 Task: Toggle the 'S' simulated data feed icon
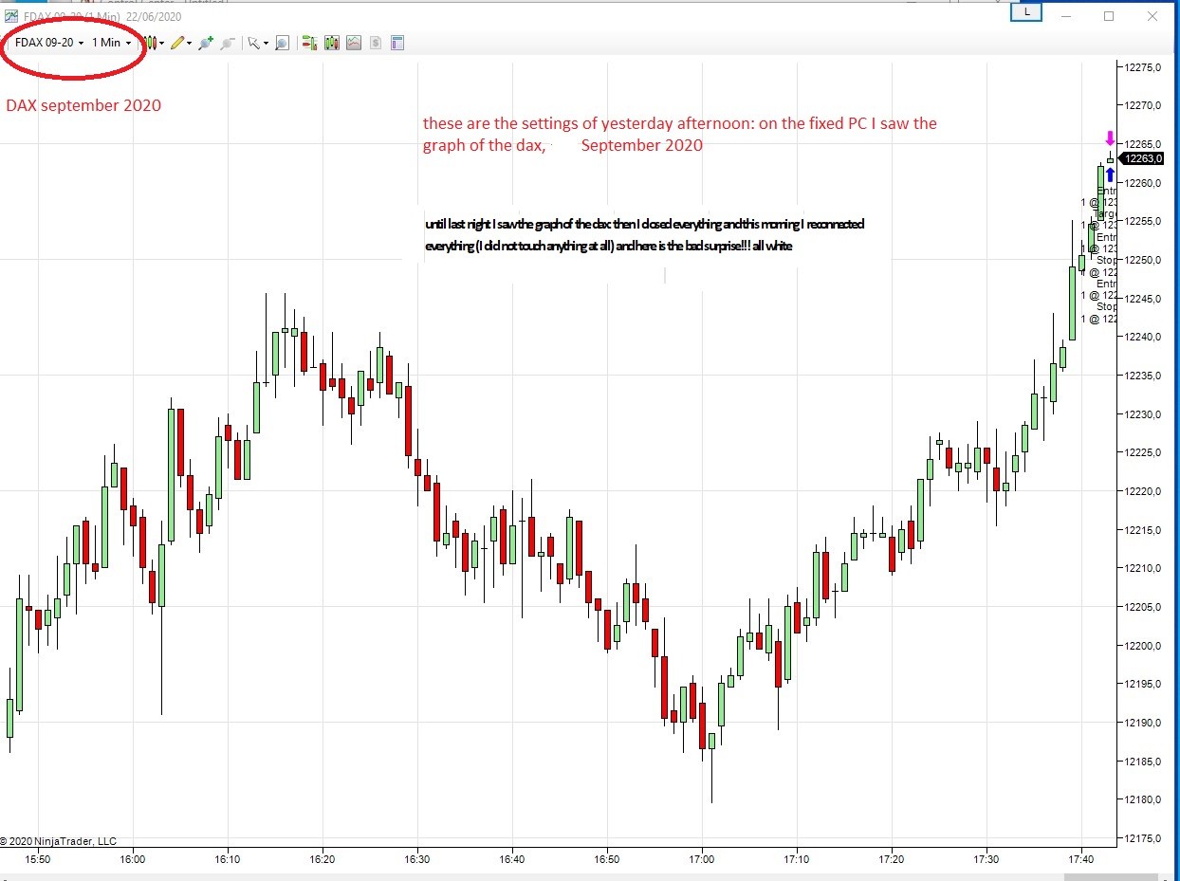click(376, 43)
